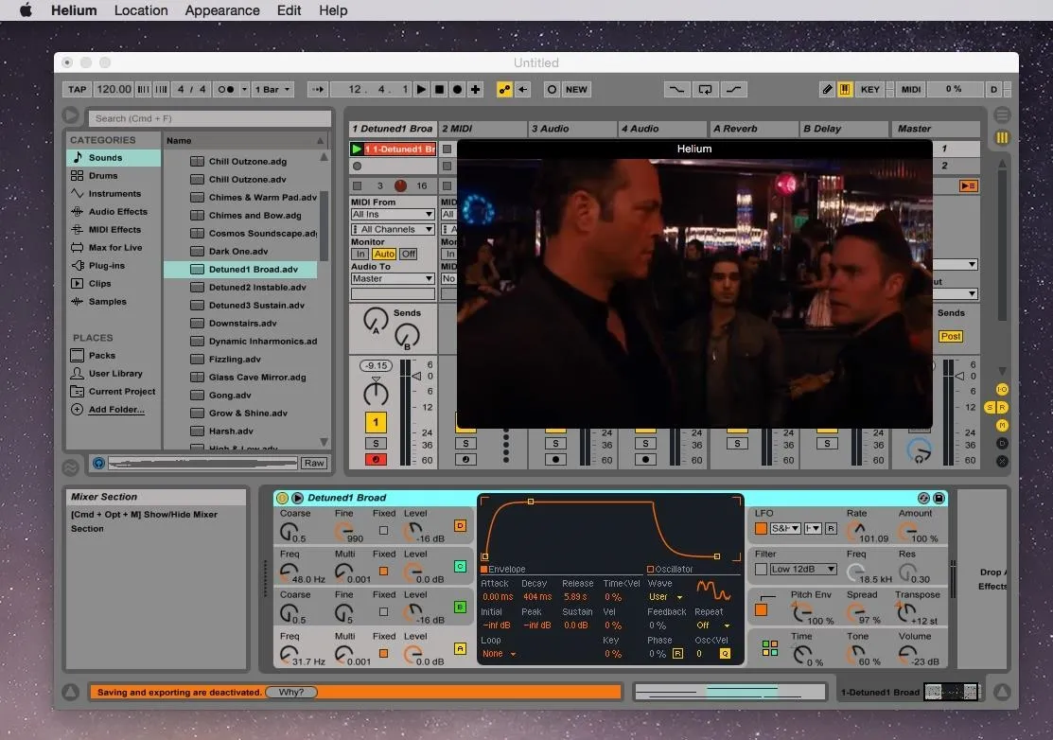Toggle the Loop switch icon
1053x740 pixels.
click(705, 89)
